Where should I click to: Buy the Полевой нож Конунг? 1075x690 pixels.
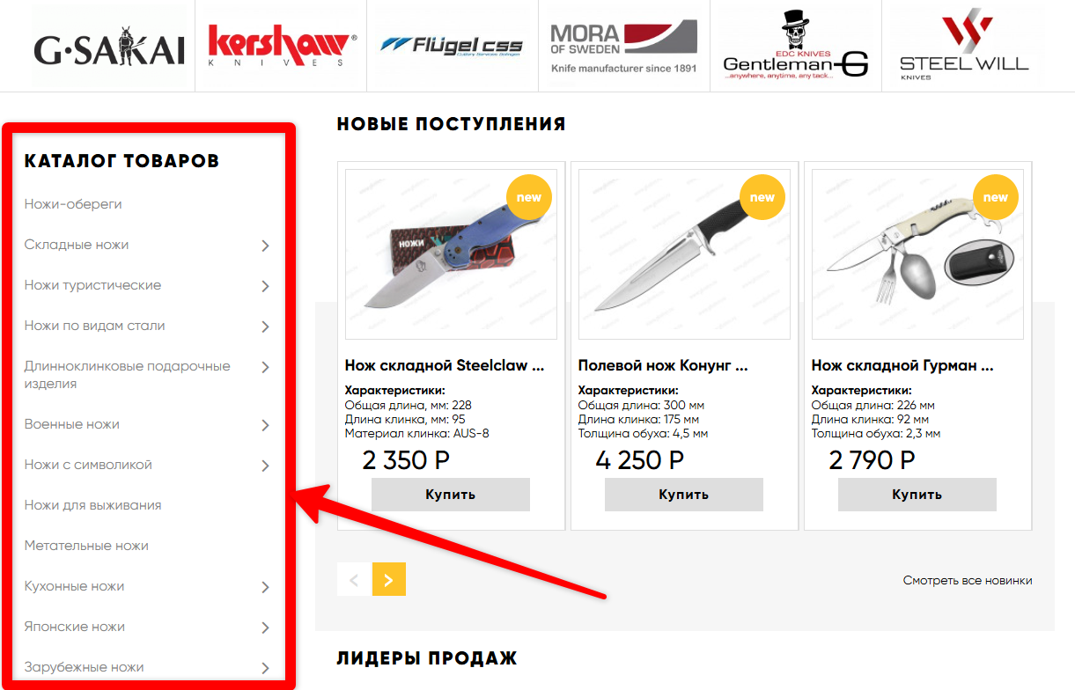[684, 495]
